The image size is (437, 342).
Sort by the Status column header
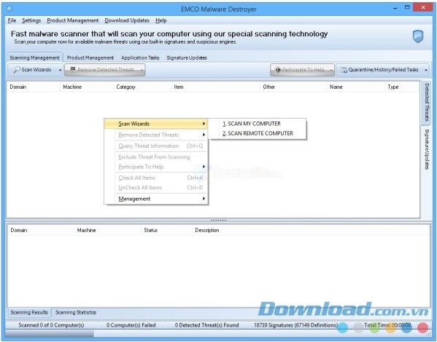[166, 230]
